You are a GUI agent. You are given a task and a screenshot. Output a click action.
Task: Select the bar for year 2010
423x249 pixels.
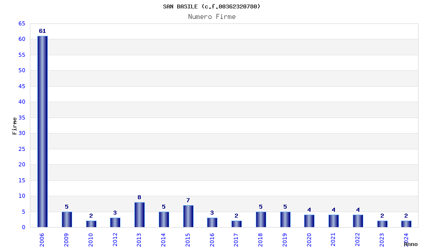(x=91, y=224)
